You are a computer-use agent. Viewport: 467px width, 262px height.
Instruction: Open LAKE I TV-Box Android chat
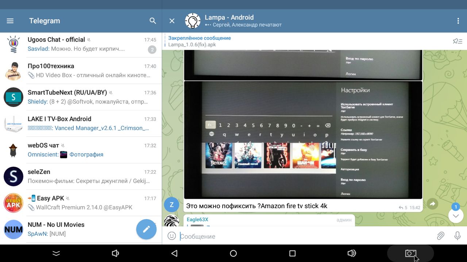[x=81, y=123]
